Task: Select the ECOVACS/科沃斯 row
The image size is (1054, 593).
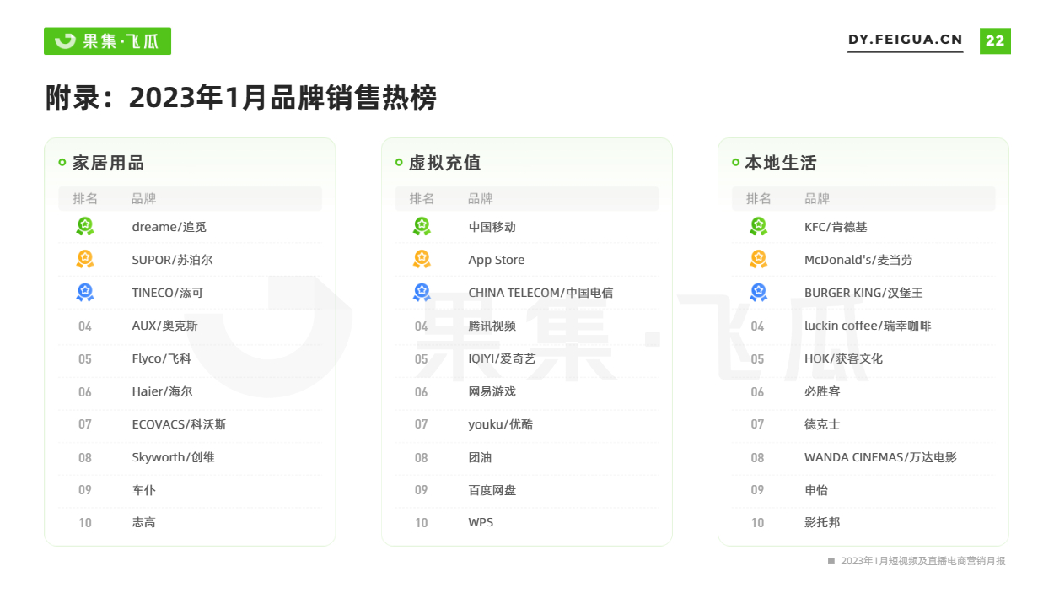Action: click(x=191, y=424)
